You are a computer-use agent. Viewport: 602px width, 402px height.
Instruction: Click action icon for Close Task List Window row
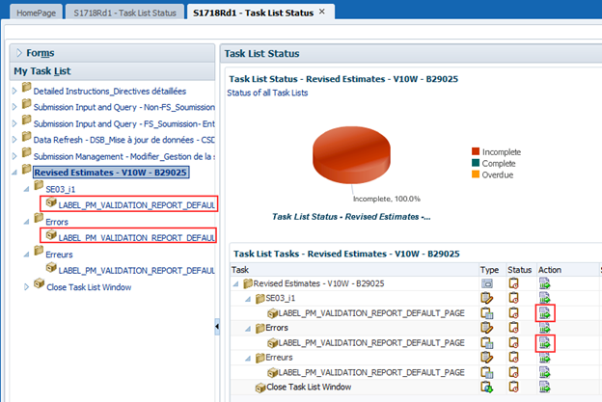[545, 387]
